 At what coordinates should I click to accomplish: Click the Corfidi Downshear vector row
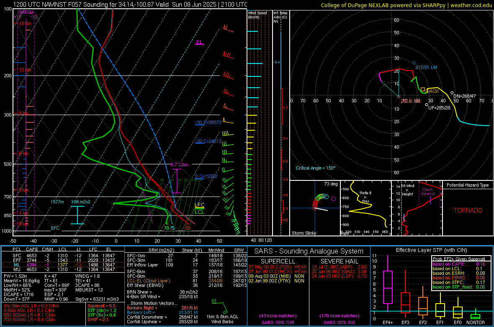(162, 317)
